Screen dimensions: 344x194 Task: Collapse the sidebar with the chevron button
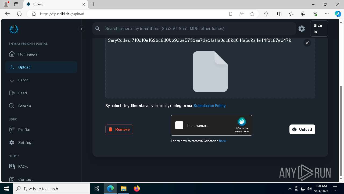tap(81, 29)
